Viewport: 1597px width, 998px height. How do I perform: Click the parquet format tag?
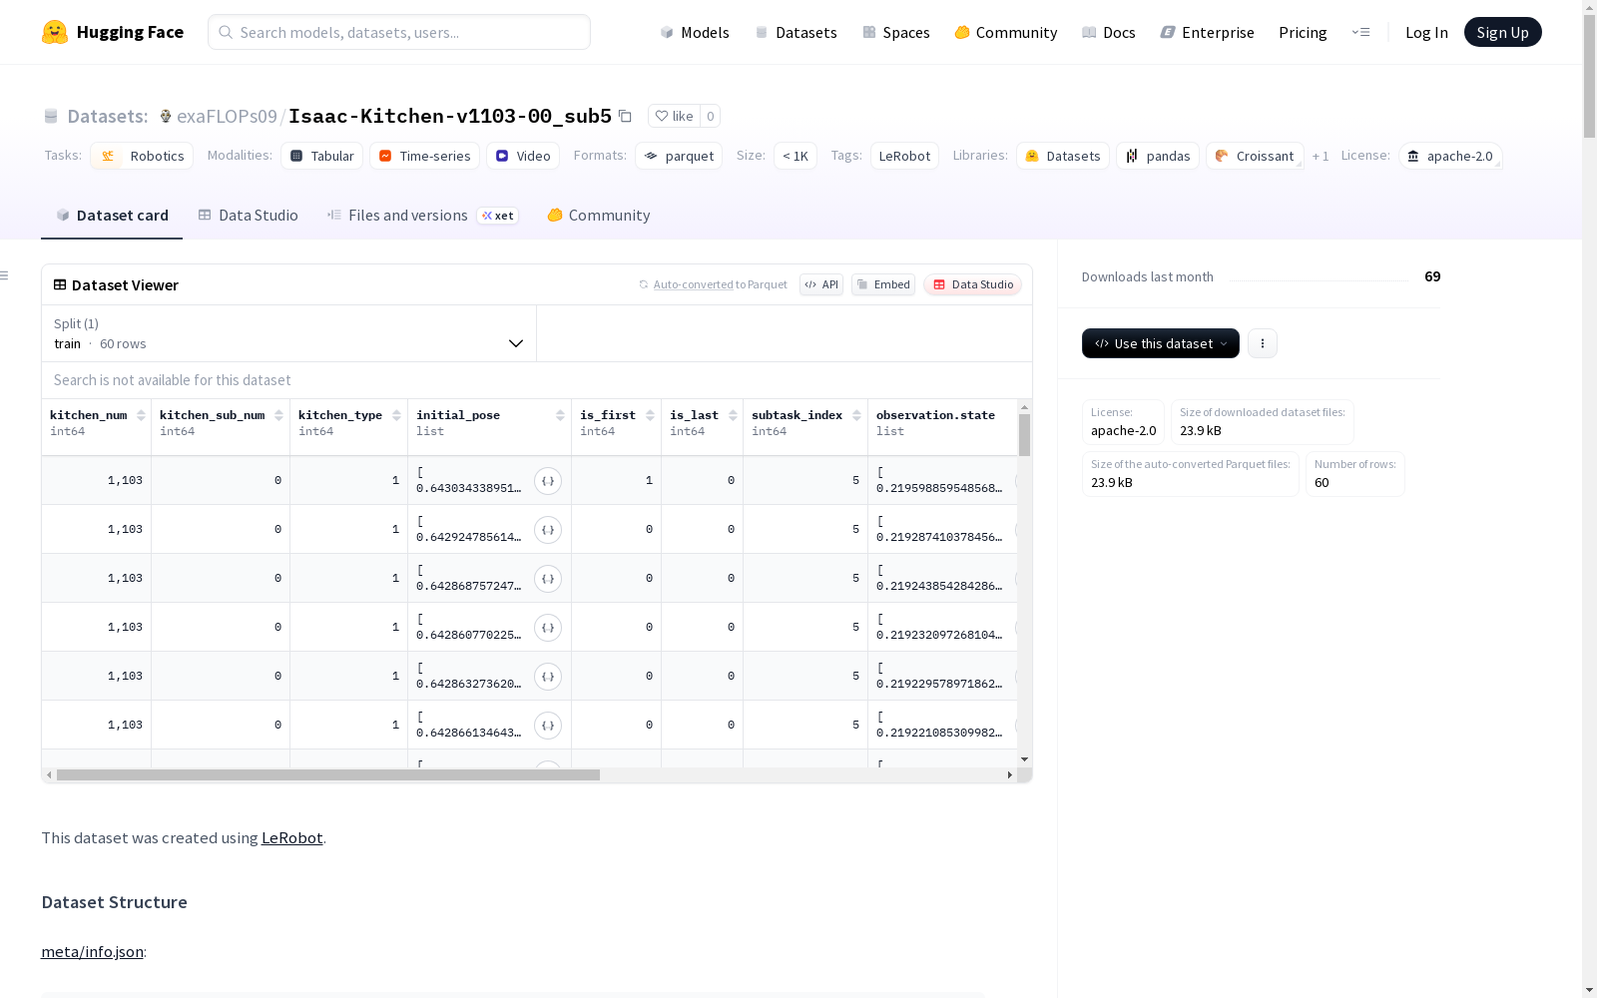pos(679,156)
